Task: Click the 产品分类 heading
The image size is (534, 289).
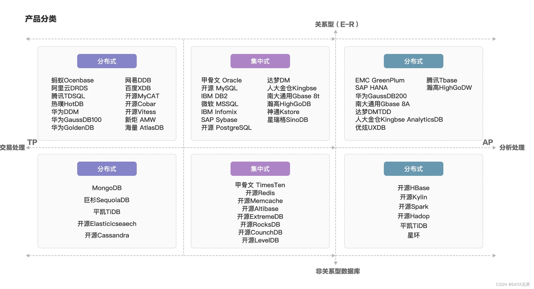Action: tap(41, 19)
